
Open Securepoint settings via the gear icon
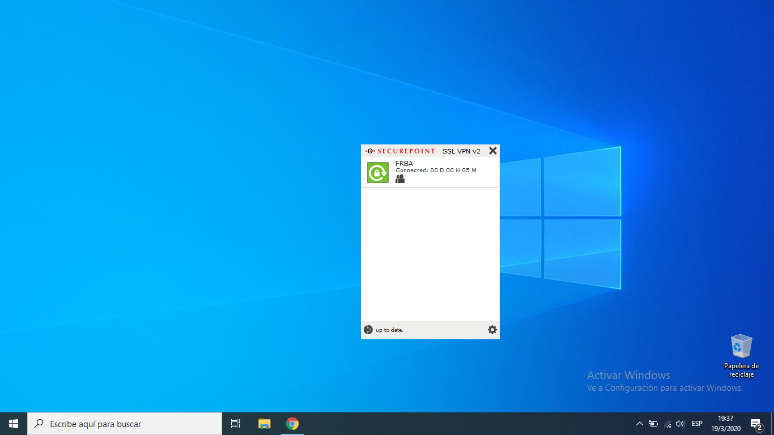click(492, 330)
